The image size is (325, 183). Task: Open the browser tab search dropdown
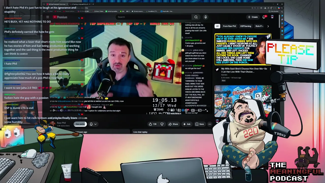point(44,4)
